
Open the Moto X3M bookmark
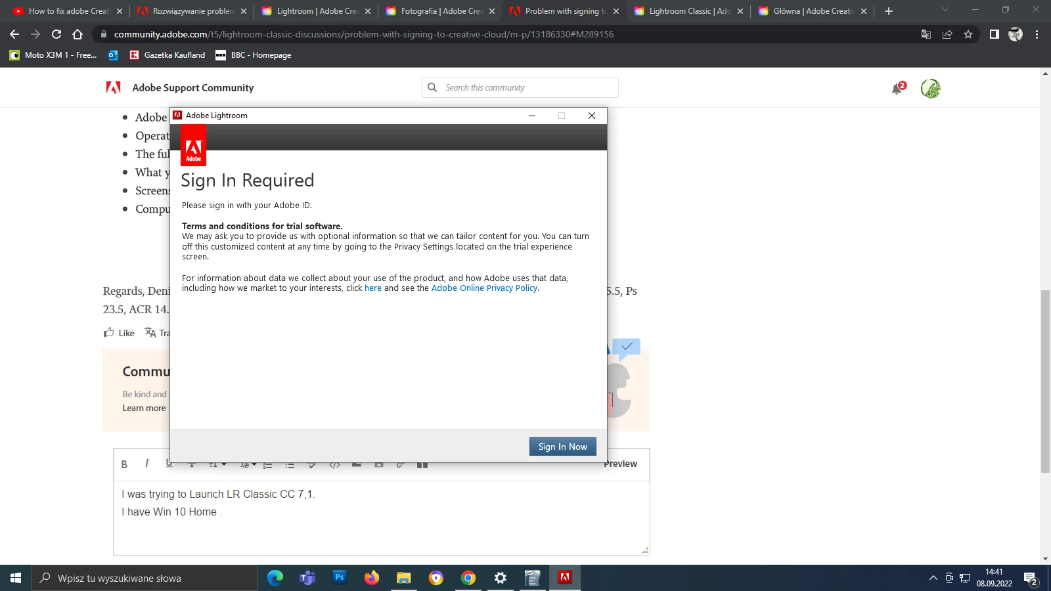[53, 55]
